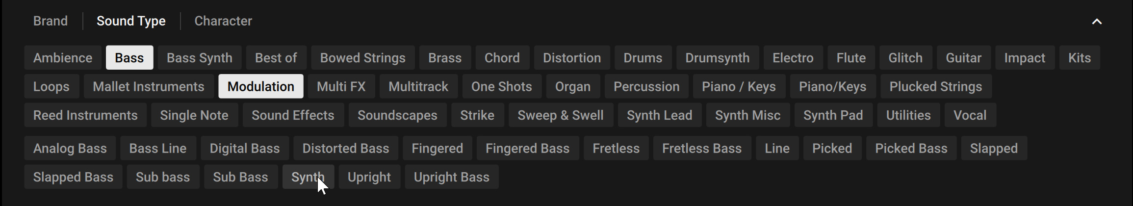Pick the Fretless Bass tag
This screenshot has width=1133, height=206.
(701, 149)
